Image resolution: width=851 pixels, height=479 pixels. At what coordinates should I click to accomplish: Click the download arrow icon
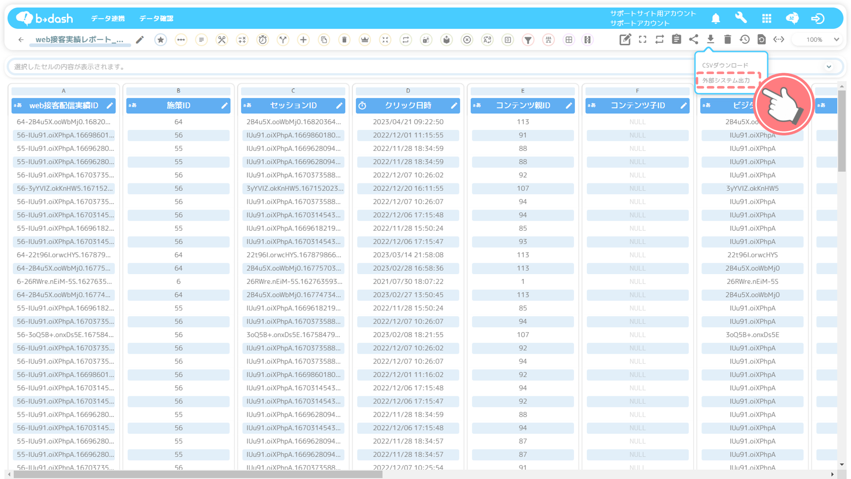click(711, 40)
